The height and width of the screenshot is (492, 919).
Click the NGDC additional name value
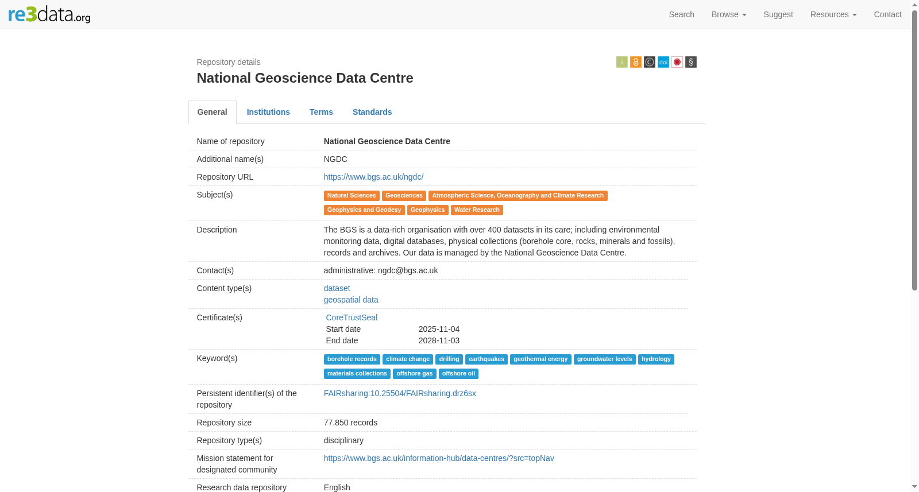335,159
